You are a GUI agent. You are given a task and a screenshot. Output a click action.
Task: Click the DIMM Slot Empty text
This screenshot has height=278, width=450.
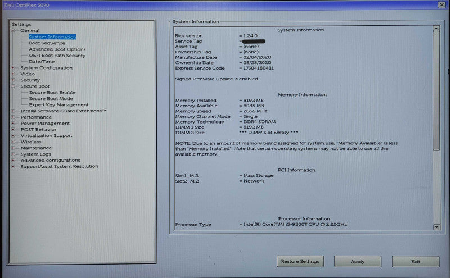(x=269, y=133)
